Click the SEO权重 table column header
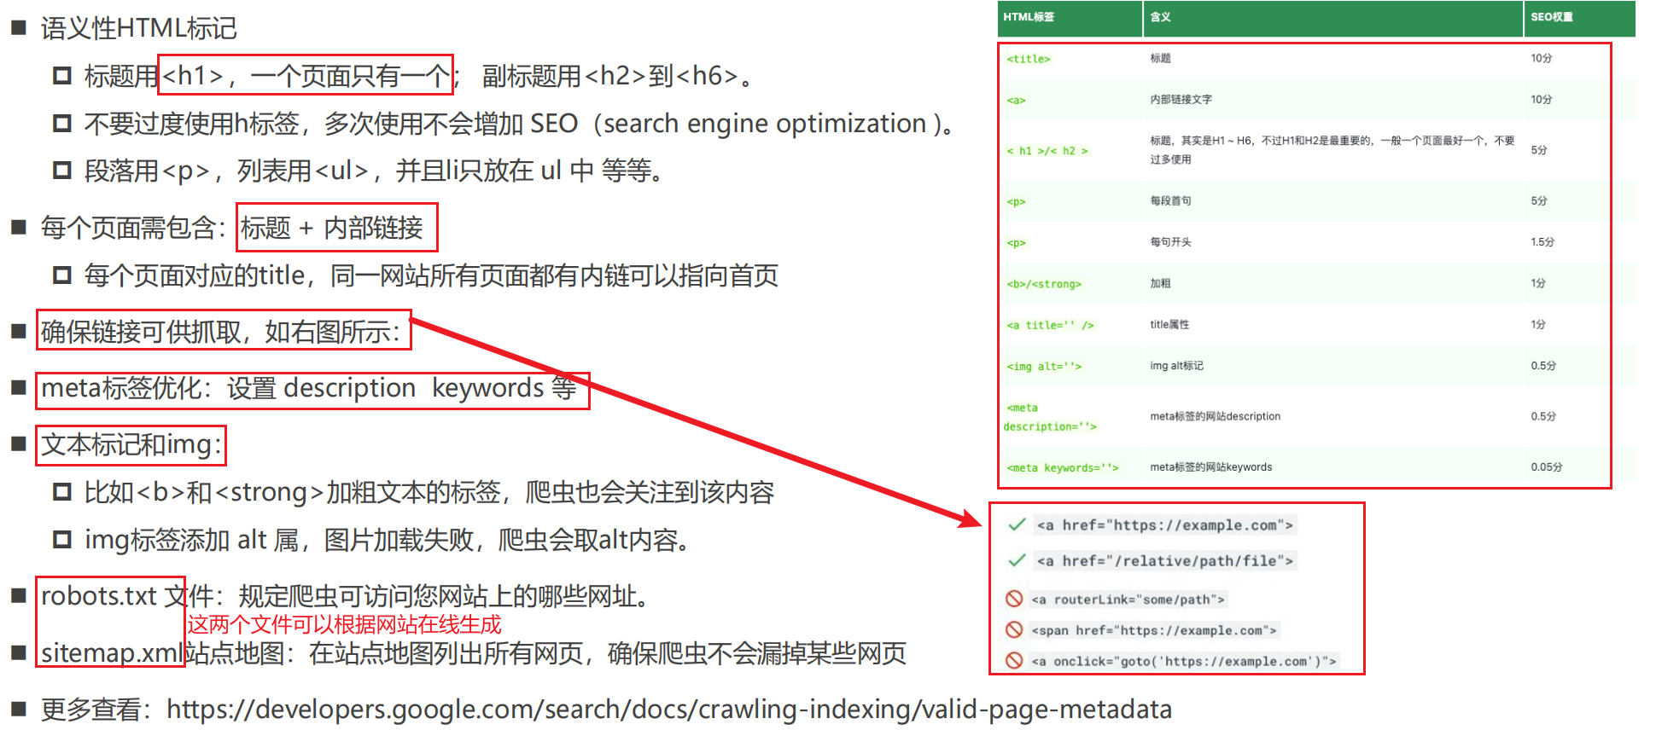The image size is (1656, 730). (x=1579, y=18)
